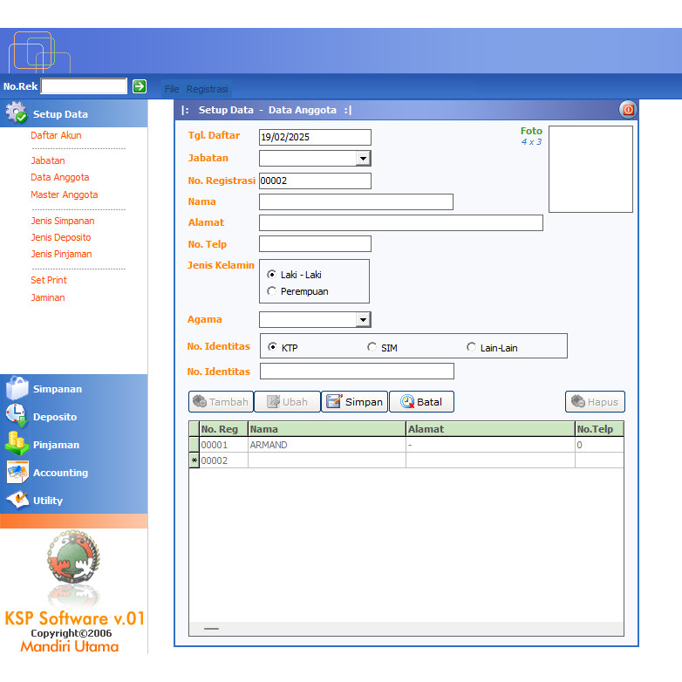Screen dimensions: 682x682
Task: Open Master Anggota in sidebar
Action: click(x=65, y=194)
